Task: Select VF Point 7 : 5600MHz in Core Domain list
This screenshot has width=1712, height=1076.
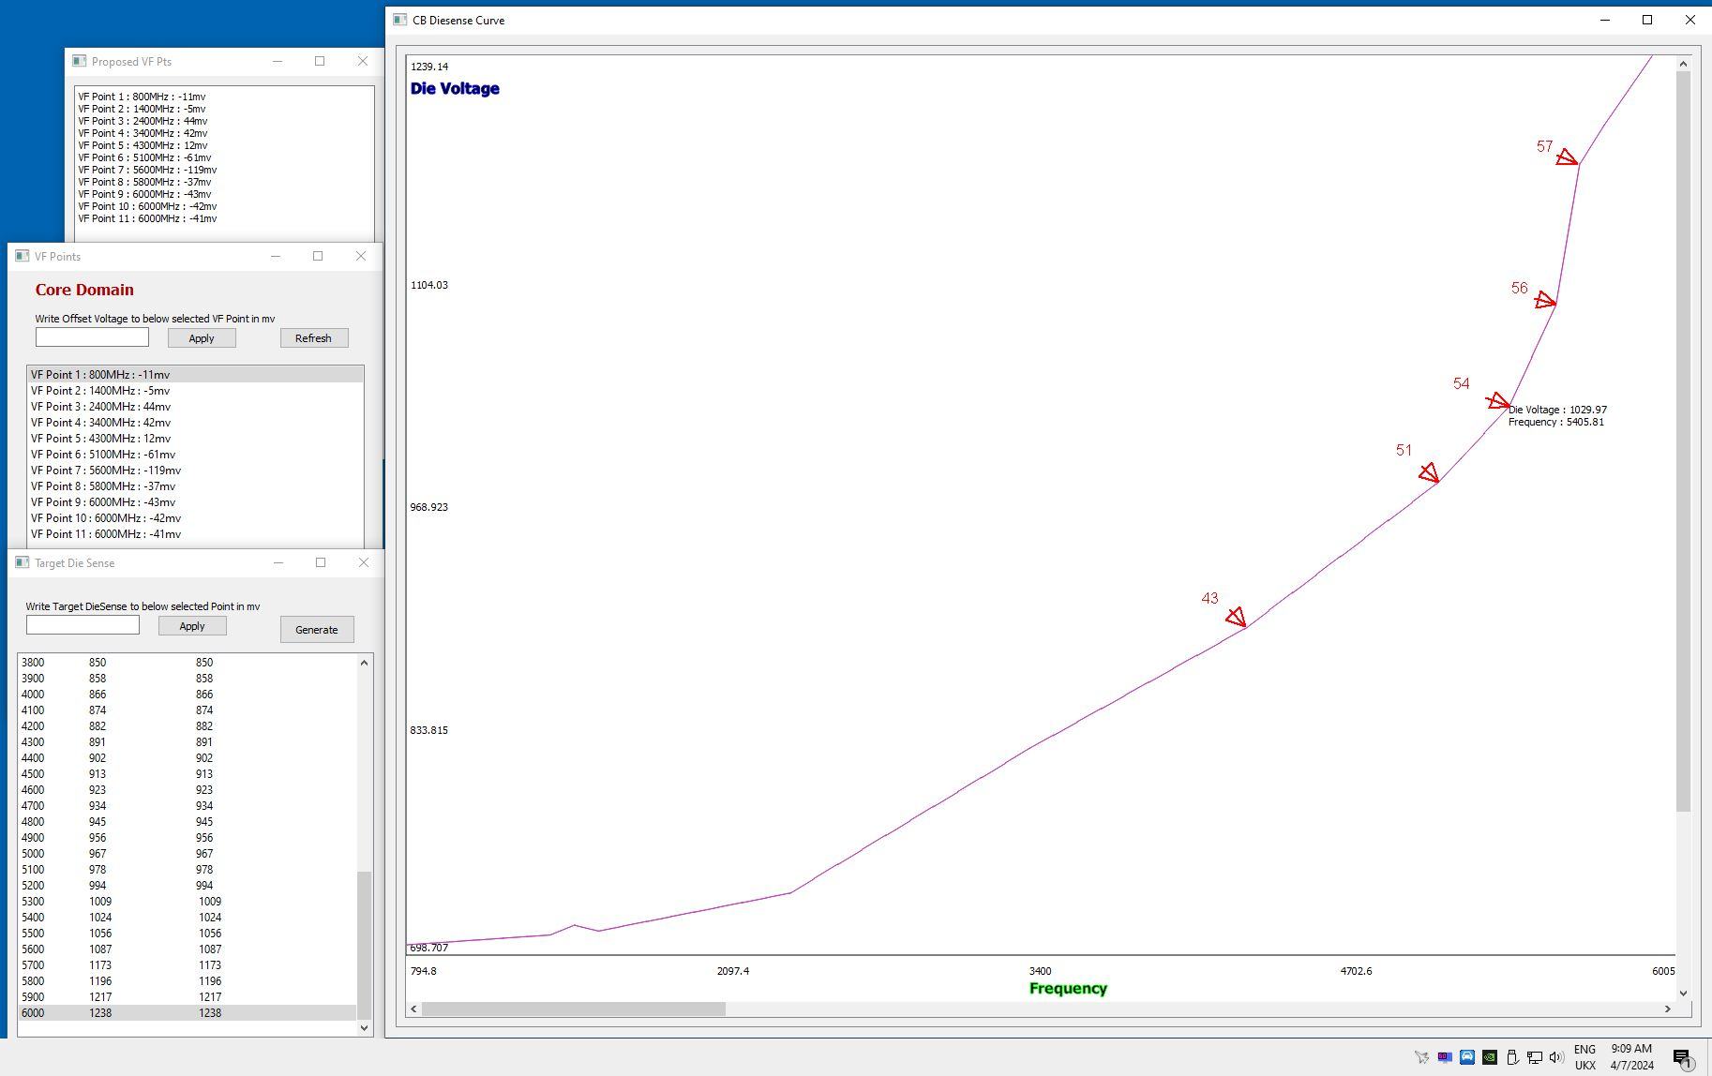Action: tap(195, 471)
